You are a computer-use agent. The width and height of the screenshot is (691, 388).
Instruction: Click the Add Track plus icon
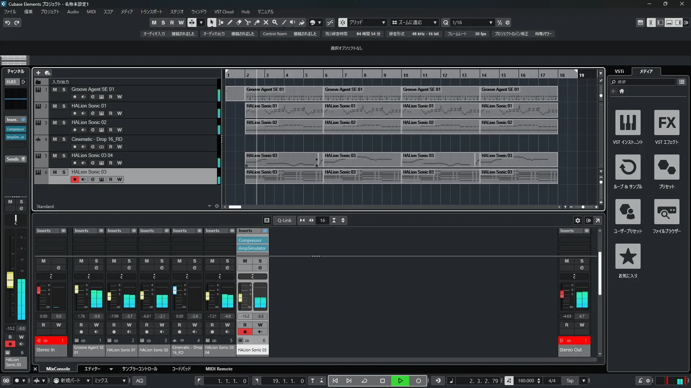point(38,73)
